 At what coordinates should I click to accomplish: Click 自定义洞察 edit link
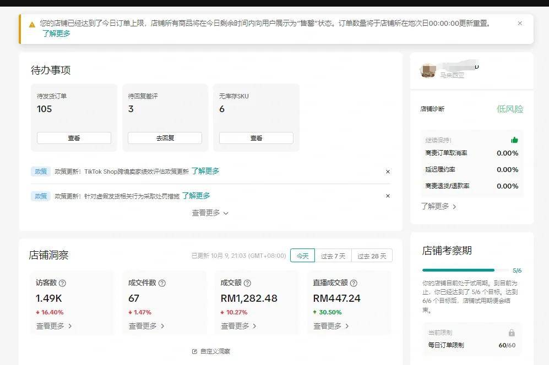point(211,351)
